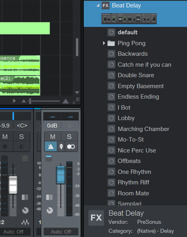The width and height of the screenshot is (187, 237).
Task: Click preset icon beside Marching Chamber
Action: click(111, 129)
